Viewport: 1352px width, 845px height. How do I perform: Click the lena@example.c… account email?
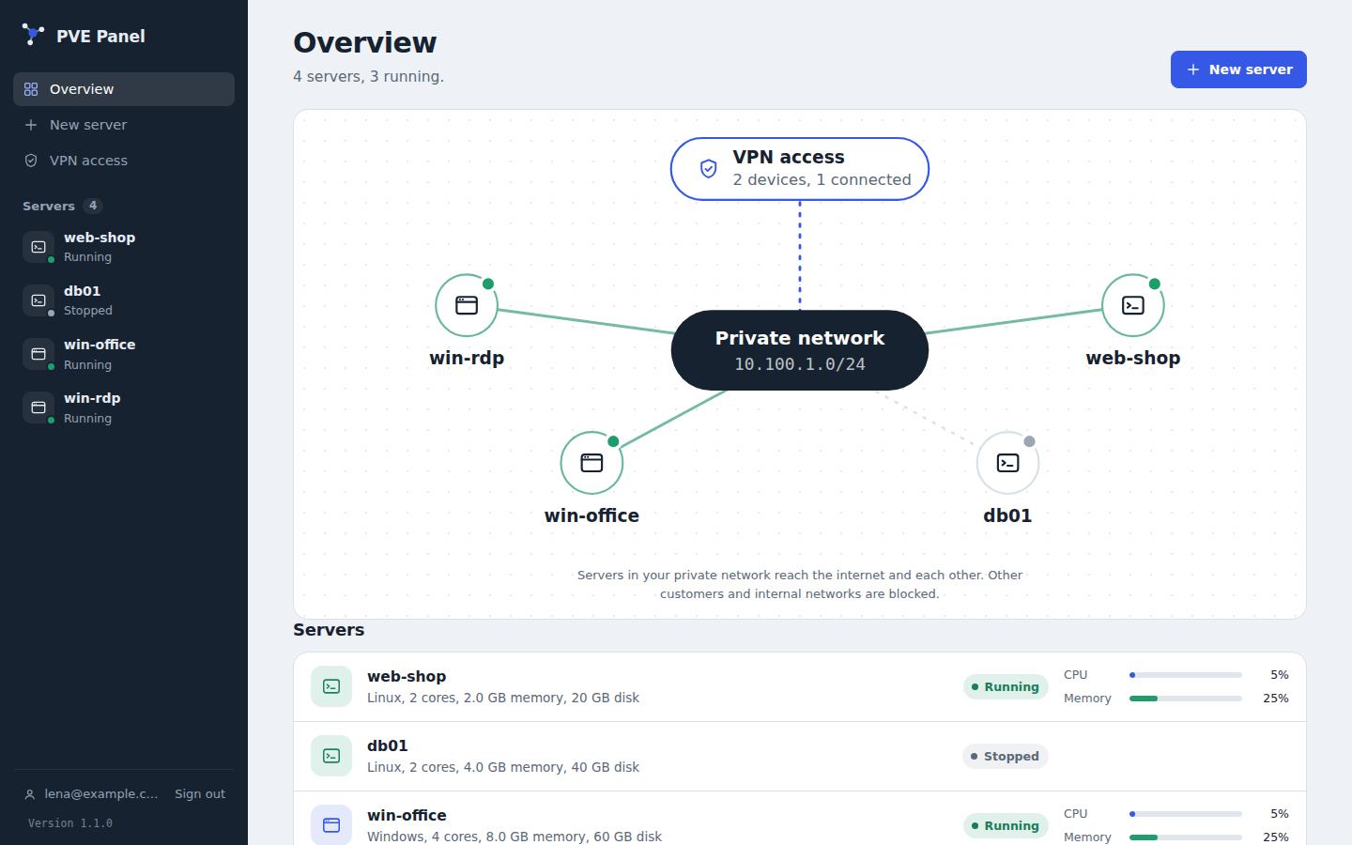[x=101, y=794]
